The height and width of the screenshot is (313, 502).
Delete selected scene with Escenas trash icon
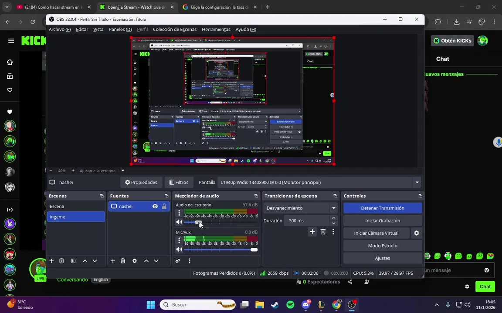(61, 261)
